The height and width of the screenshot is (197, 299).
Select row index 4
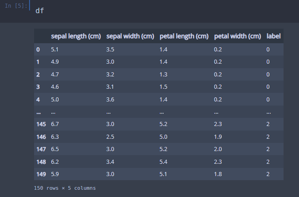click(x=38, y=100)
